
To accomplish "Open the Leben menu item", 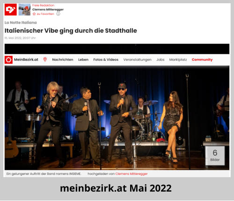I will click(83, 59).
